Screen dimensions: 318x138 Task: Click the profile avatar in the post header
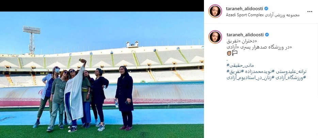click(215, 11)
